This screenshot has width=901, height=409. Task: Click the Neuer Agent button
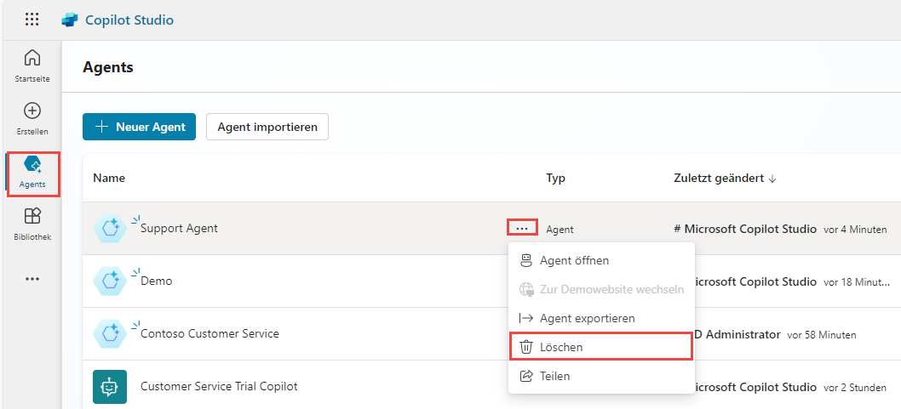pos(140,127)
